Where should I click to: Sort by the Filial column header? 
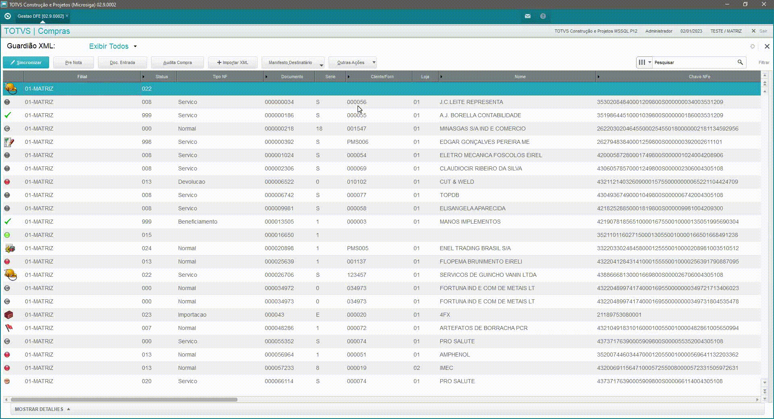[82, 77]
